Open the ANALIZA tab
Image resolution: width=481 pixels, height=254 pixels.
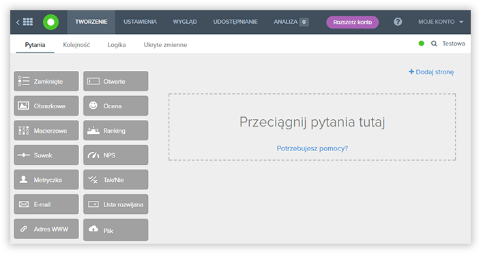[291, 22]
